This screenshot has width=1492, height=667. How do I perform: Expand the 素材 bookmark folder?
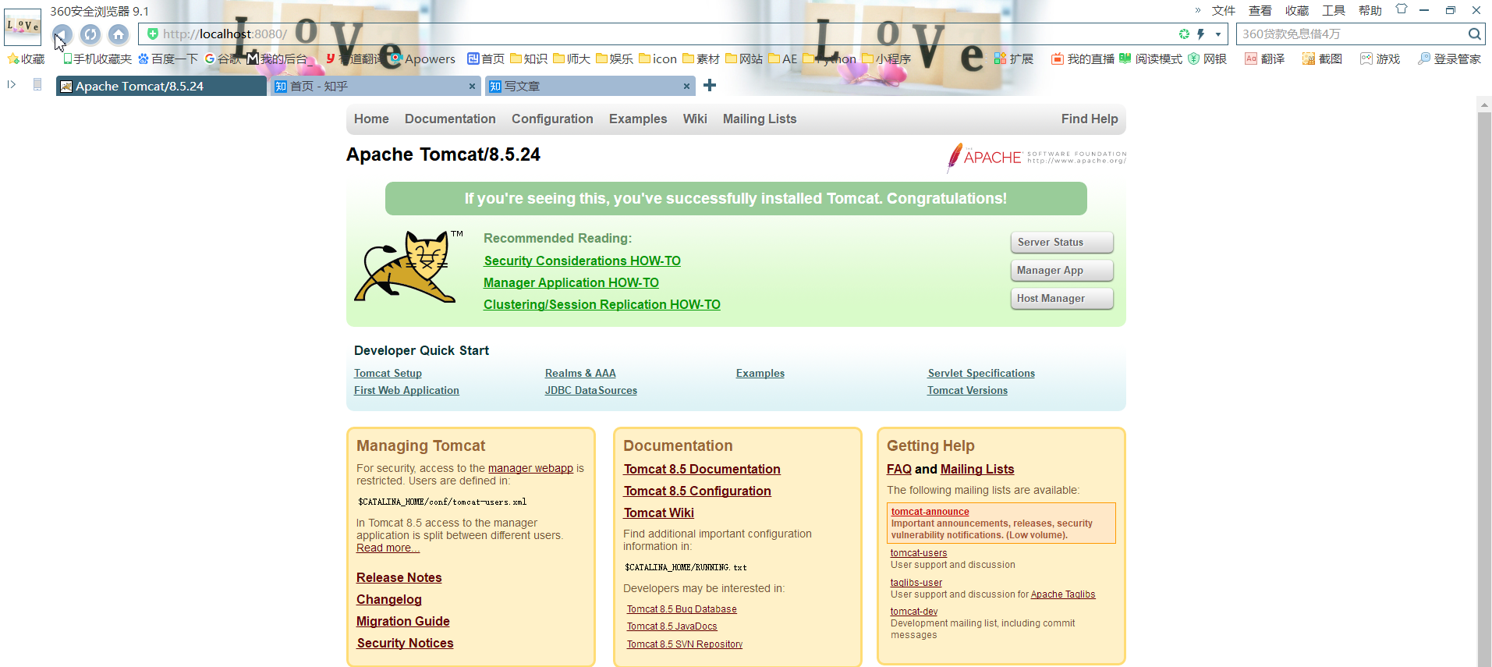click(701, 59)
